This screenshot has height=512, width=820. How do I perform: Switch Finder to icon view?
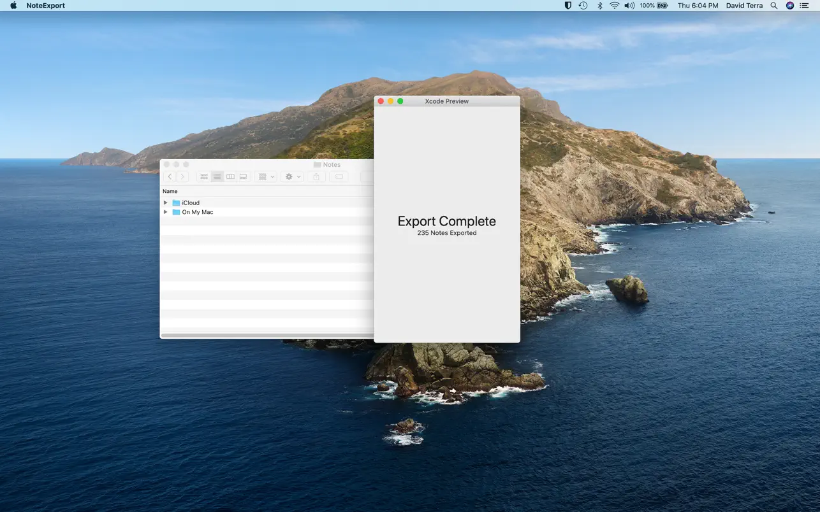[203, 176]
